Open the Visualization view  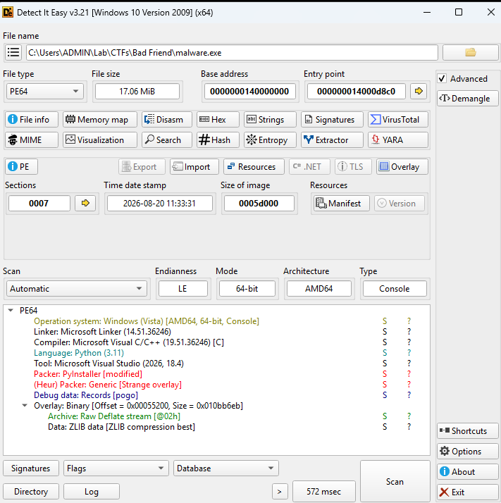[x=100, y=140]
